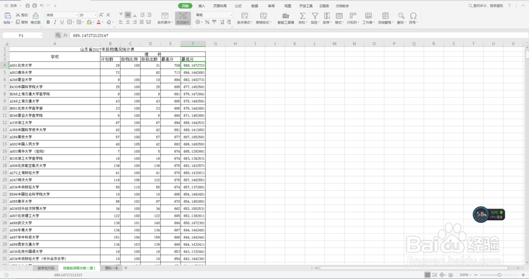Increase font size with A+ icon
The height and width of the screenshot is (279, 529).
(x=101, y=15)
